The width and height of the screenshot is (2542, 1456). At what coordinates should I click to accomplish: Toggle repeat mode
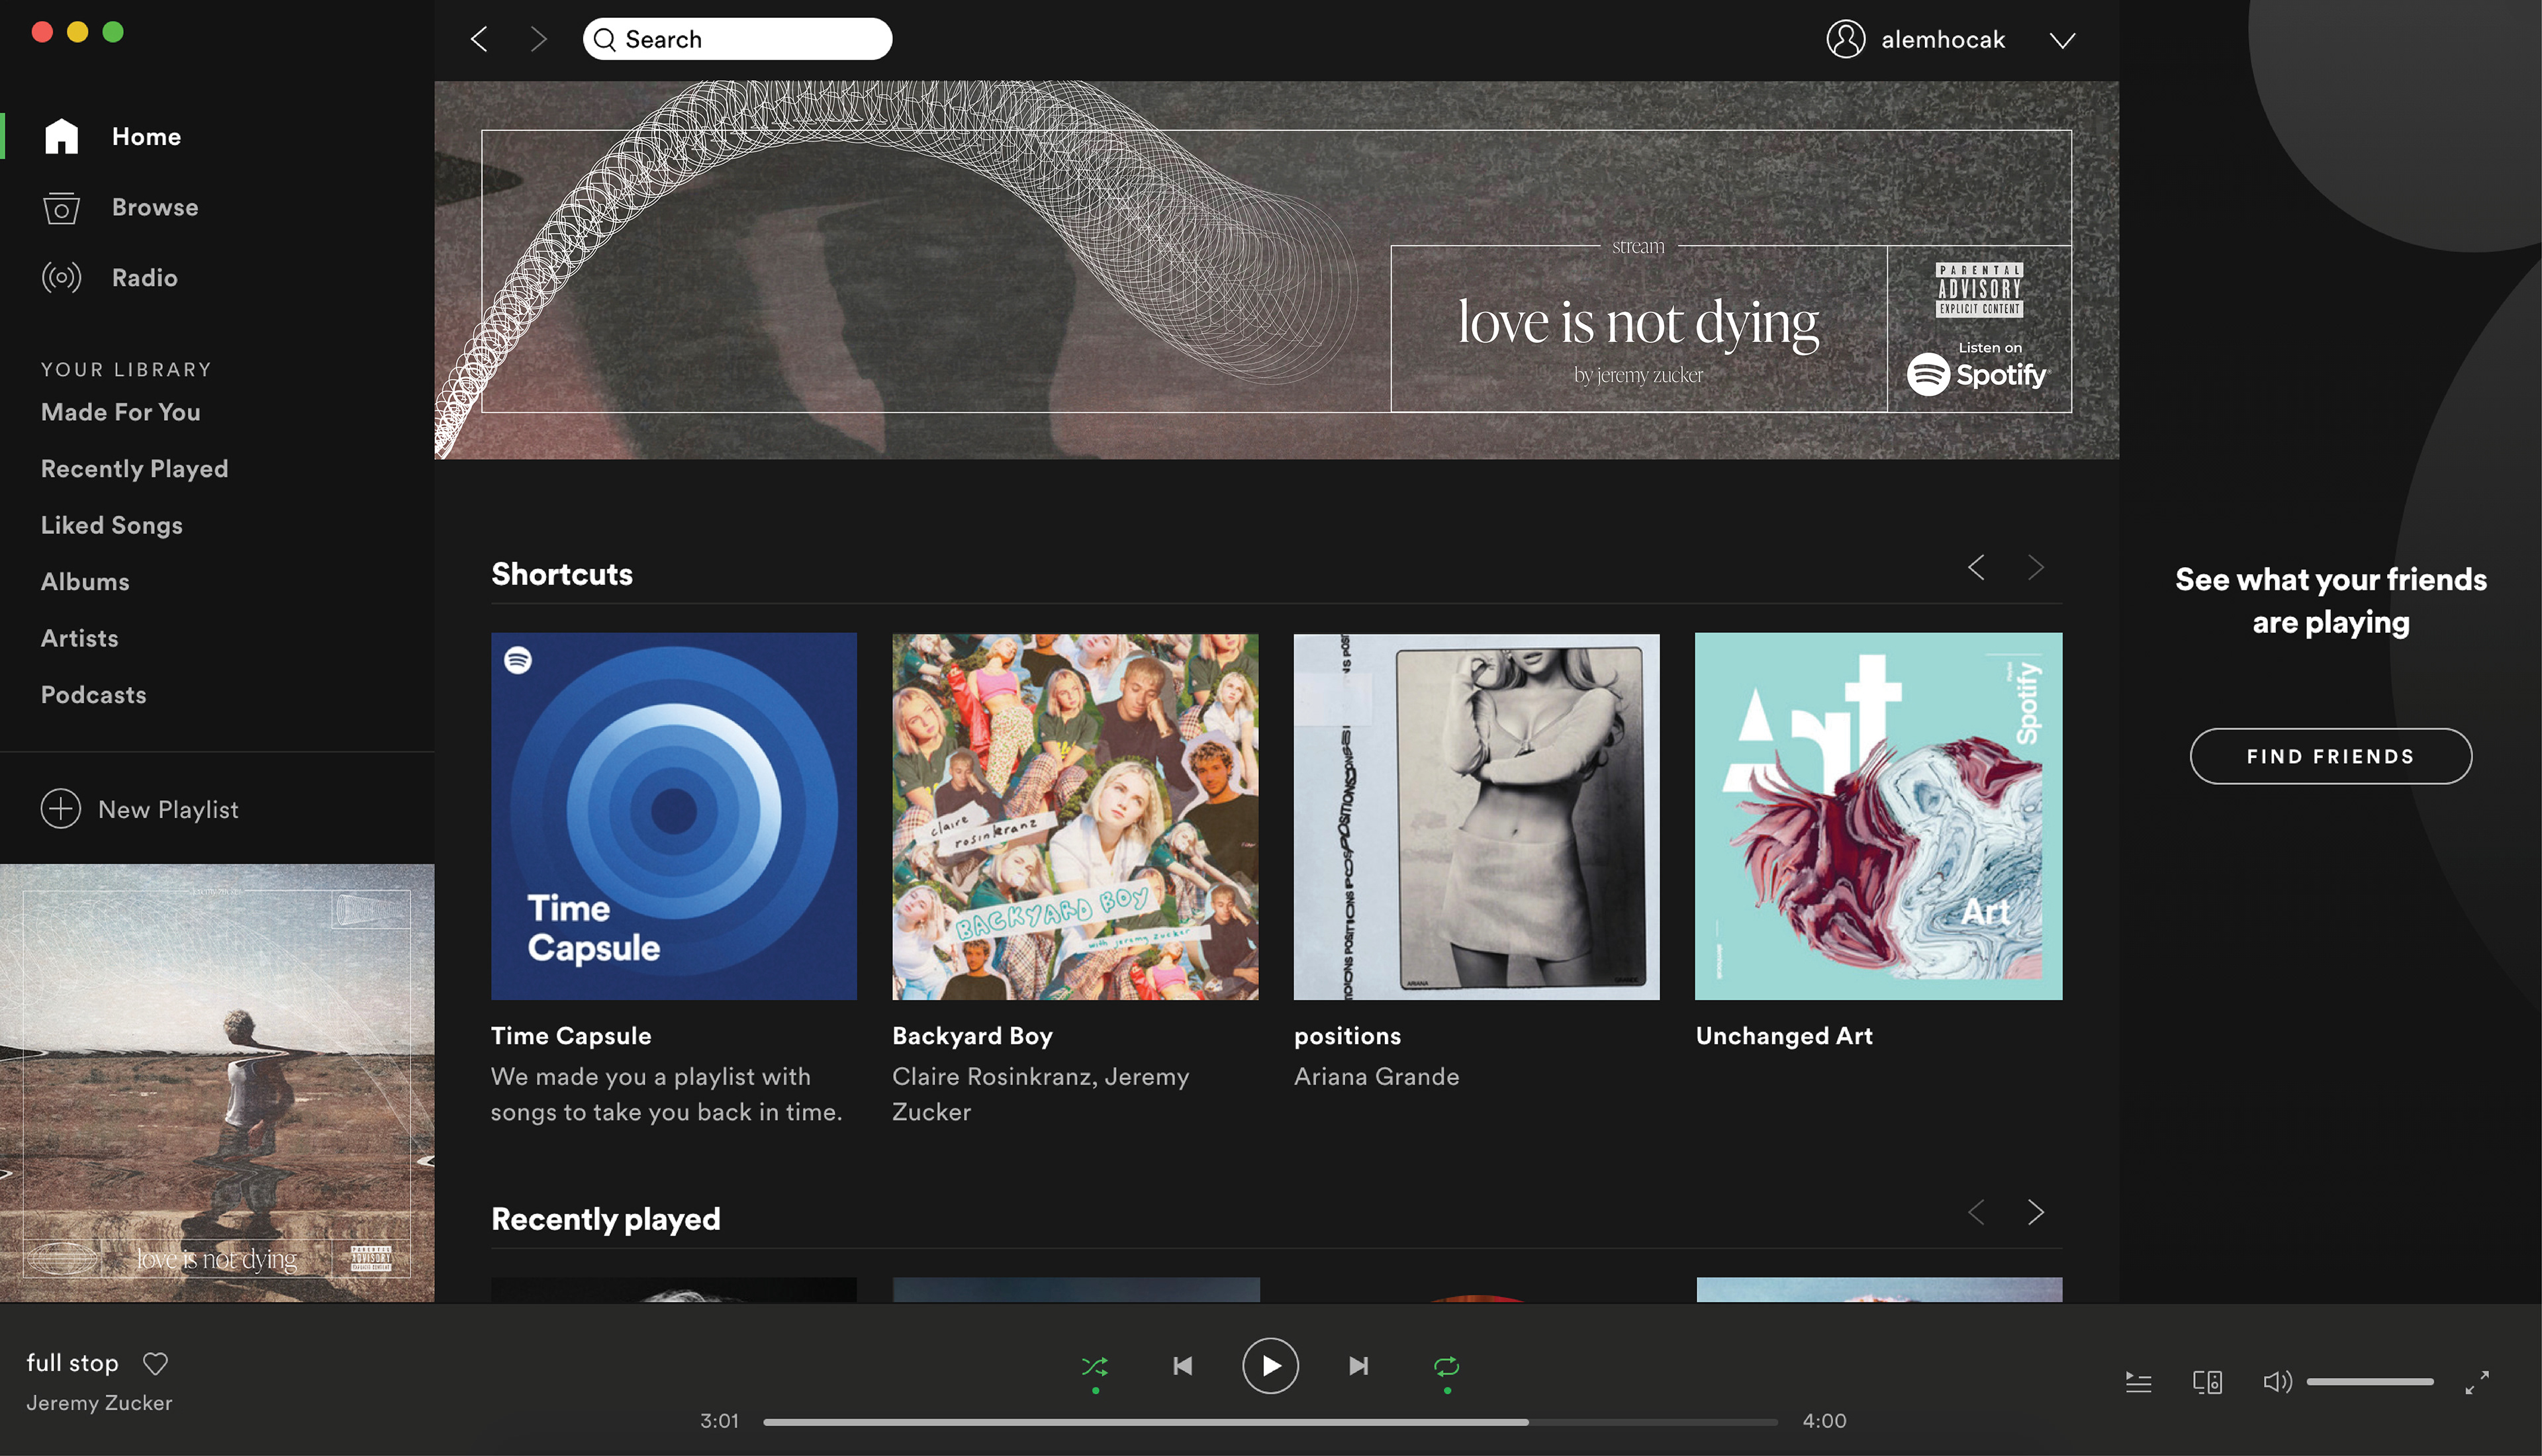[x=1446, y=1366]
